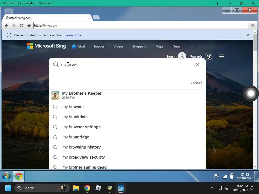Screen dimensions: 259x194
Task: Click the user profile avatar icon
Action: [182, 56]
